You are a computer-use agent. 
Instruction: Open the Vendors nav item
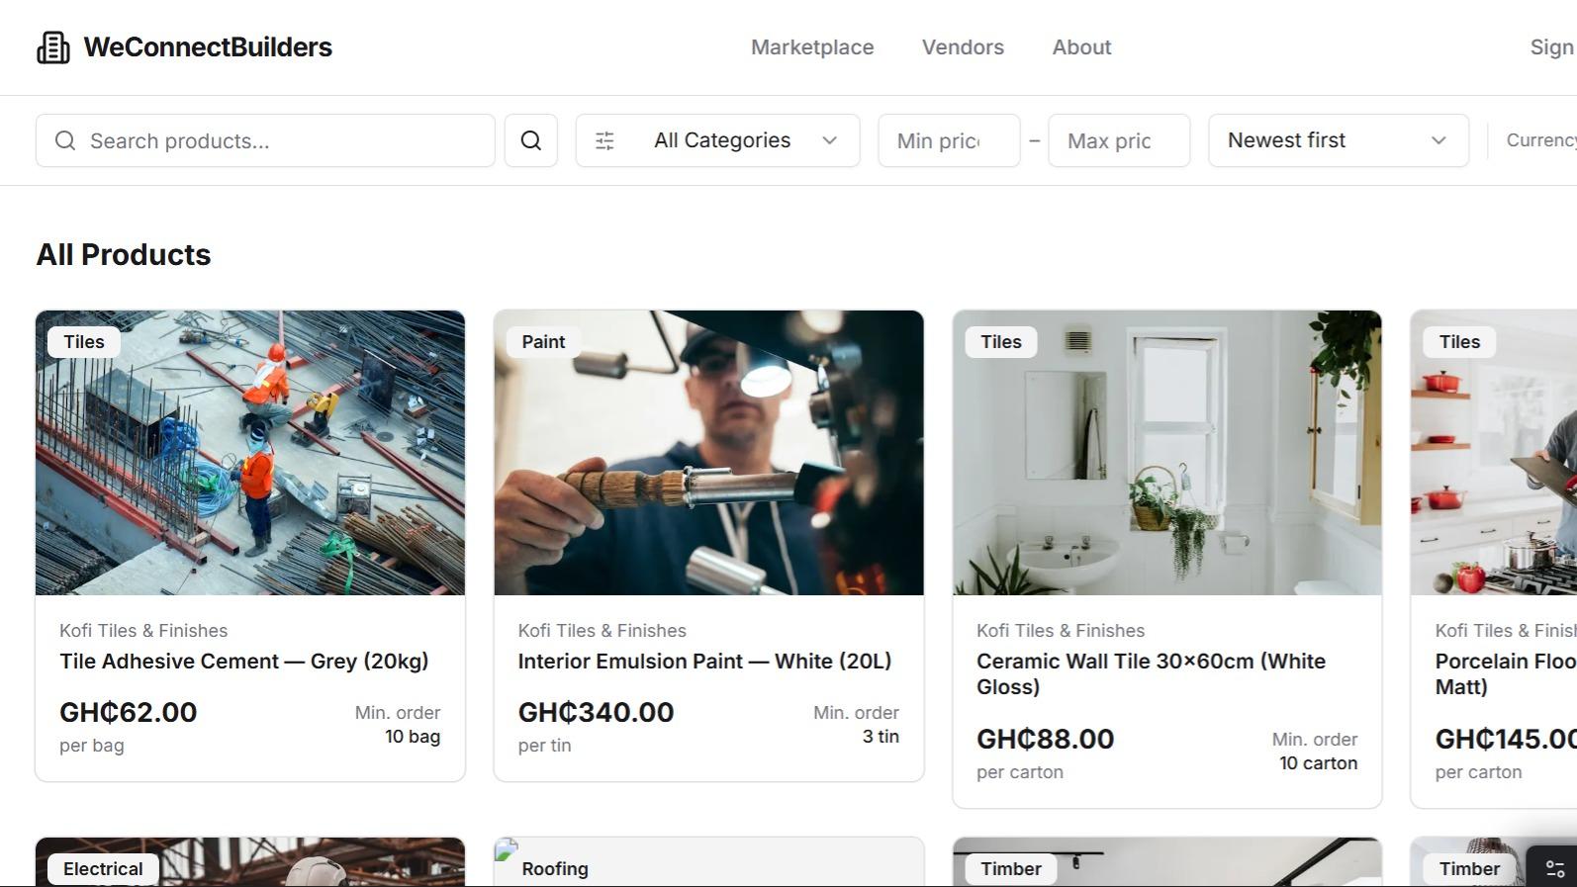(x=962, y=47)
